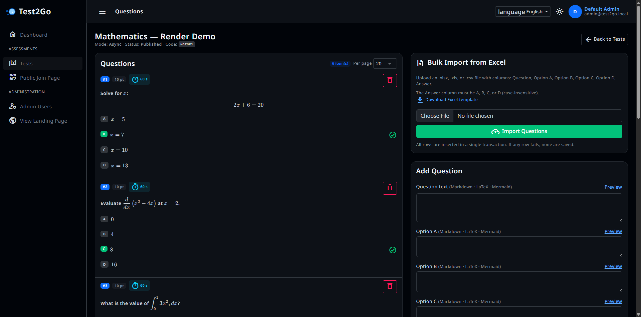Open View Landing Page in sidebar

pos(43,121)
